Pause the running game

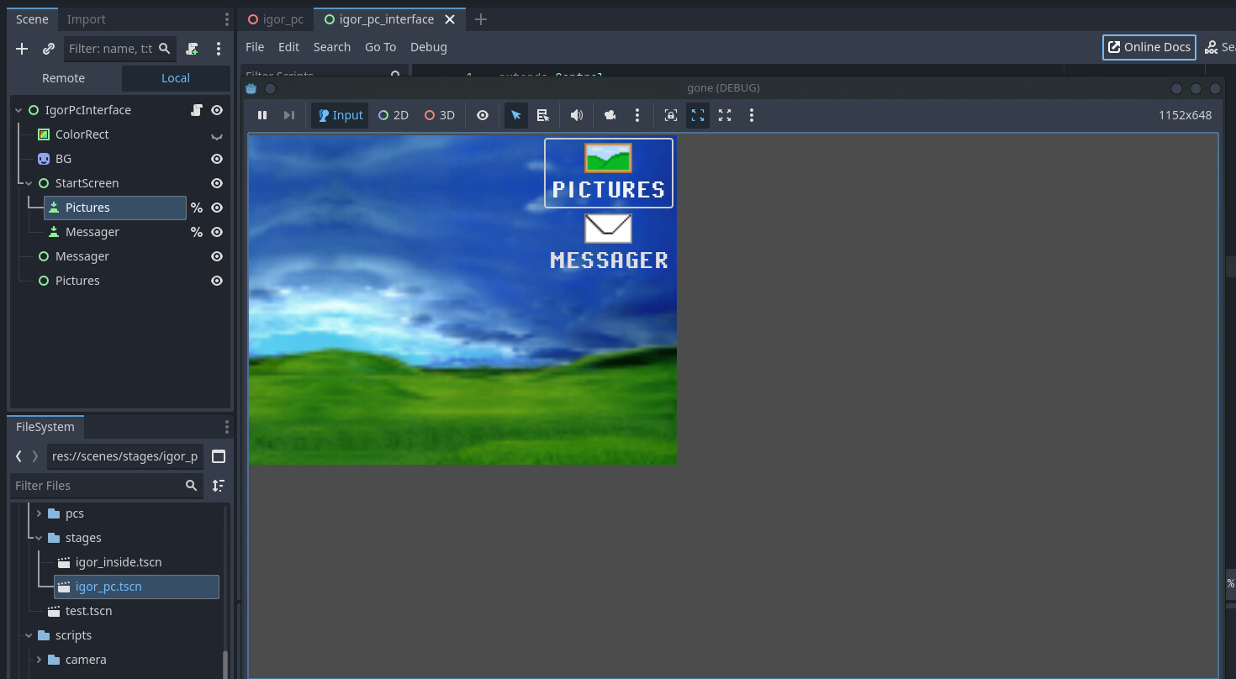point(262,115)
